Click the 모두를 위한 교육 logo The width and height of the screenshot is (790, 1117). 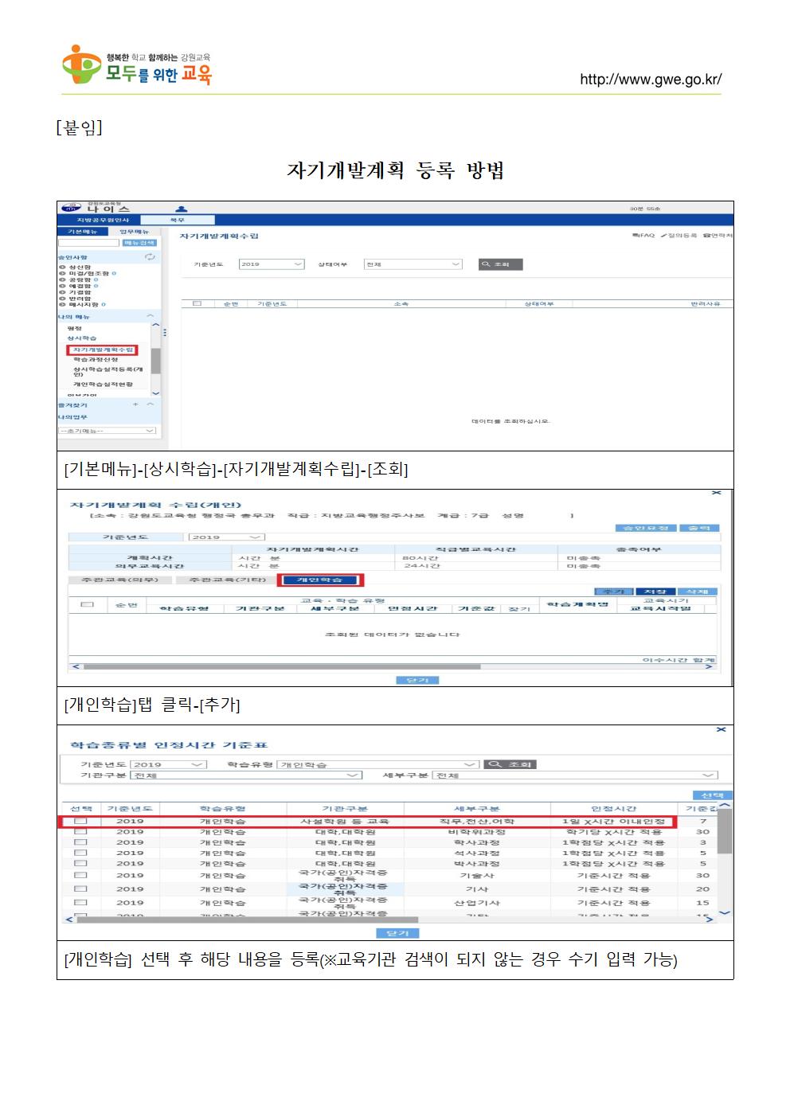pos(137,65)
